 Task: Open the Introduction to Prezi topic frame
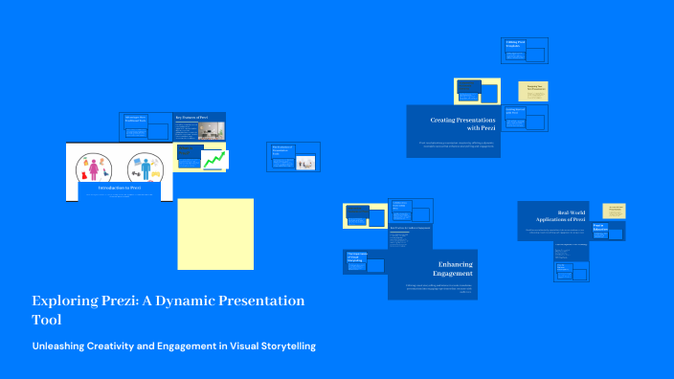coord(119,172)
